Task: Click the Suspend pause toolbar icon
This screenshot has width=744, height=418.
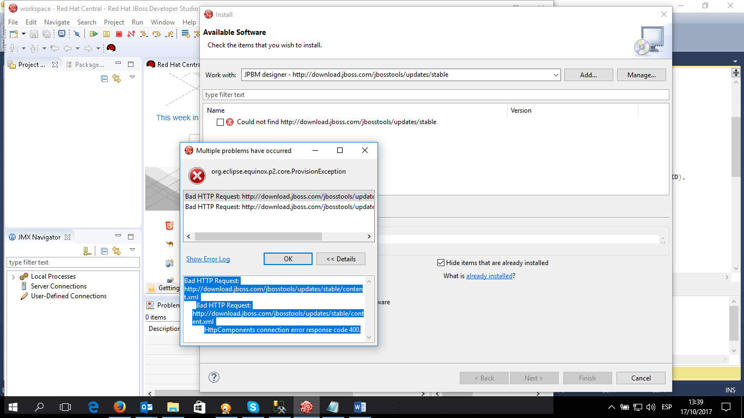Action: point(106,34)
